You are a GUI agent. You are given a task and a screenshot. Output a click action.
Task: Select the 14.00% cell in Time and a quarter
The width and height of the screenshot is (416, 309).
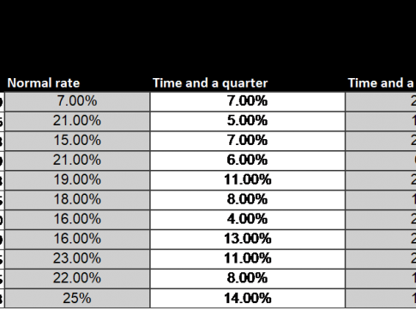point(248,298)
